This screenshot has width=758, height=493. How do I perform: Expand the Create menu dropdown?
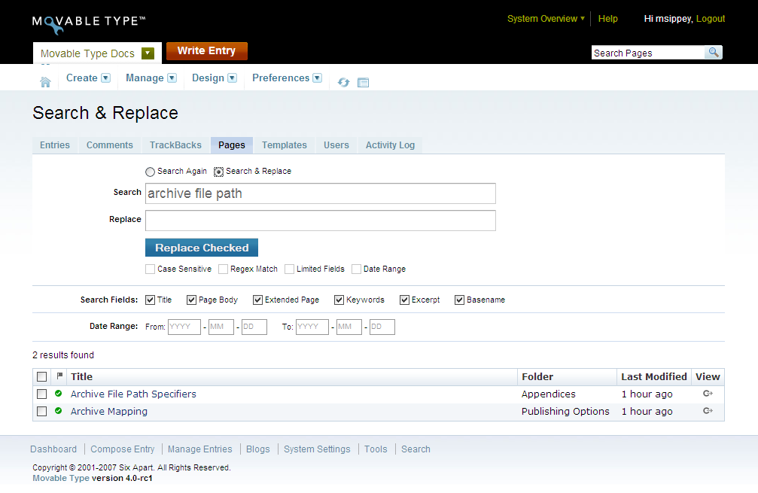pyautogui.click(x=105, y=78)
